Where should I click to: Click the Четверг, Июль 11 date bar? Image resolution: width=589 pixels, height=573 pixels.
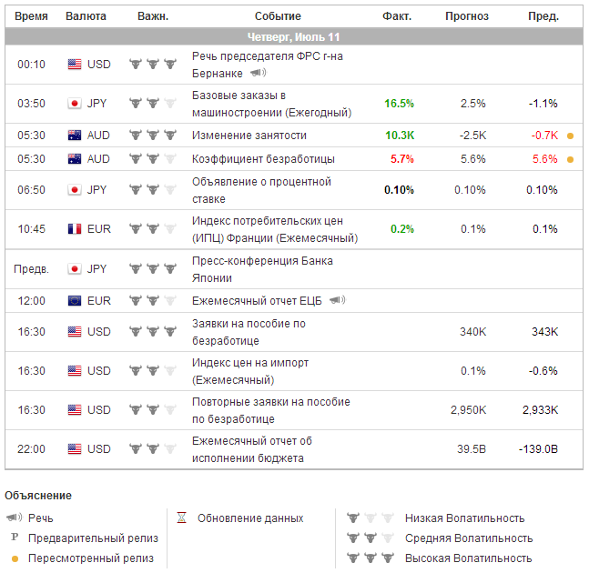coord(294,37)
